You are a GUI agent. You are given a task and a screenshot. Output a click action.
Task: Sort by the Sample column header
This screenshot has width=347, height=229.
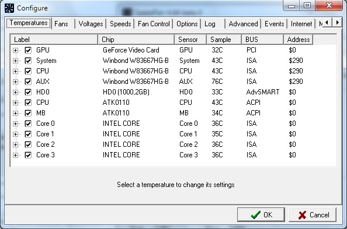[x=224, y=40]
